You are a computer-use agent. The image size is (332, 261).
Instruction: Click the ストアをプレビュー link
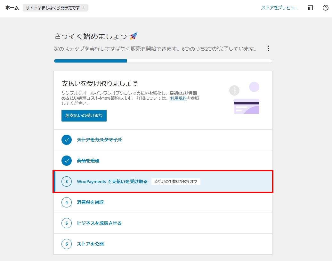point(280,8)
